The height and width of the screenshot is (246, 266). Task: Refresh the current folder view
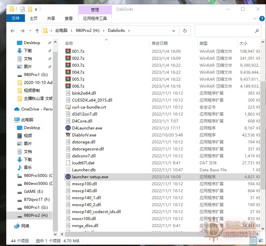tap(185, 30)
